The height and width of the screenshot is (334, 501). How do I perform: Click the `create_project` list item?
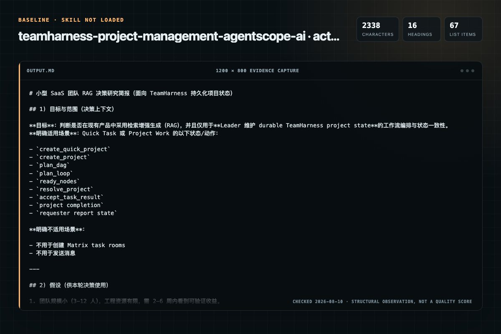tap(60, 157)
